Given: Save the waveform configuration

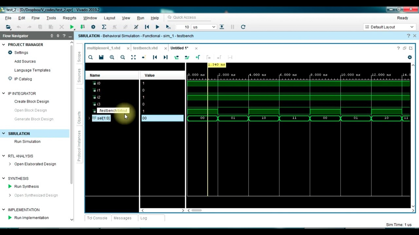Looking at the screenshot, I should (x=101, y=57).
